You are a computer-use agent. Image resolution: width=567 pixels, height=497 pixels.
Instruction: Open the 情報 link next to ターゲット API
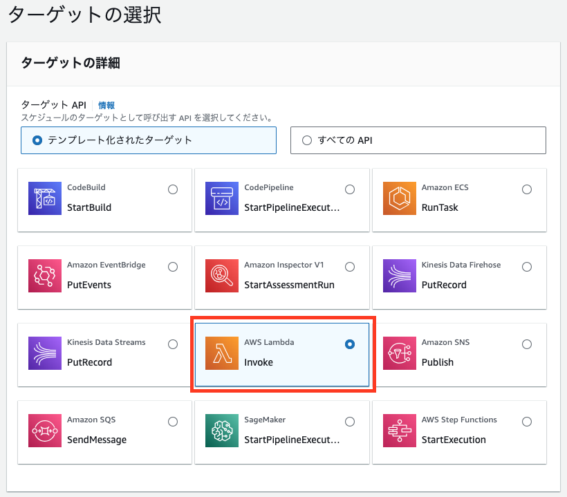click(x=106, y=105)
